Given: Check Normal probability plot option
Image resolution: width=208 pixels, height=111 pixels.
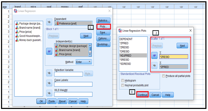Looking at the screenshot, I should [x=123, y=85].
